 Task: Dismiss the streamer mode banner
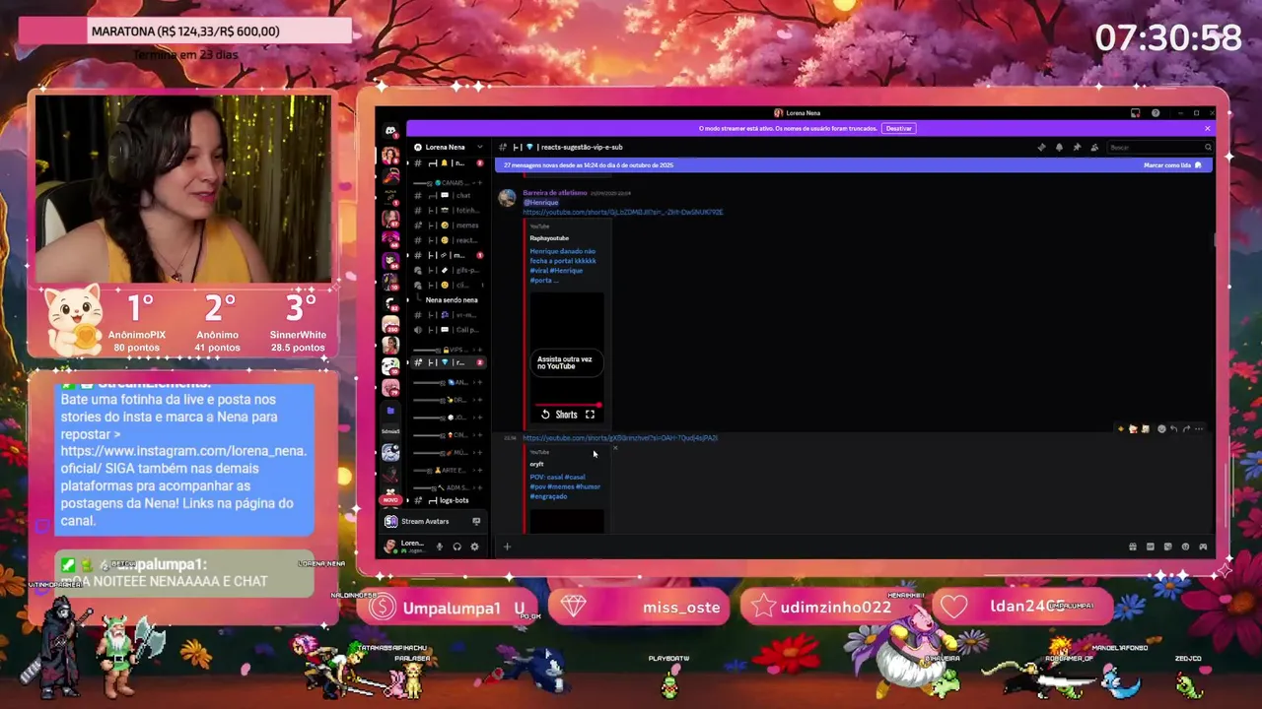click(x=1207, y=128)
